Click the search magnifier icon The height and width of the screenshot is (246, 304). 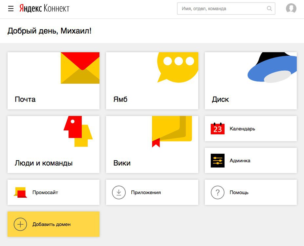[x=269, y=9]
